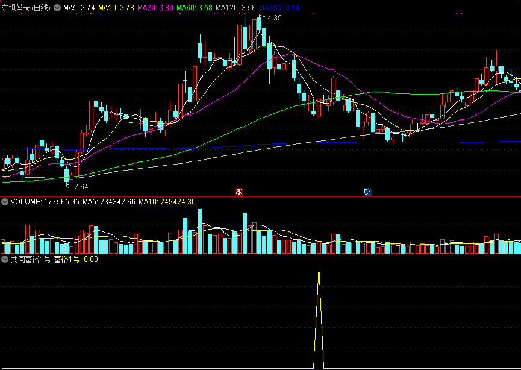Screen dimensions: 521x370
Task: Select the yellow MA10: 3.78 label
Action: [116, 8]
